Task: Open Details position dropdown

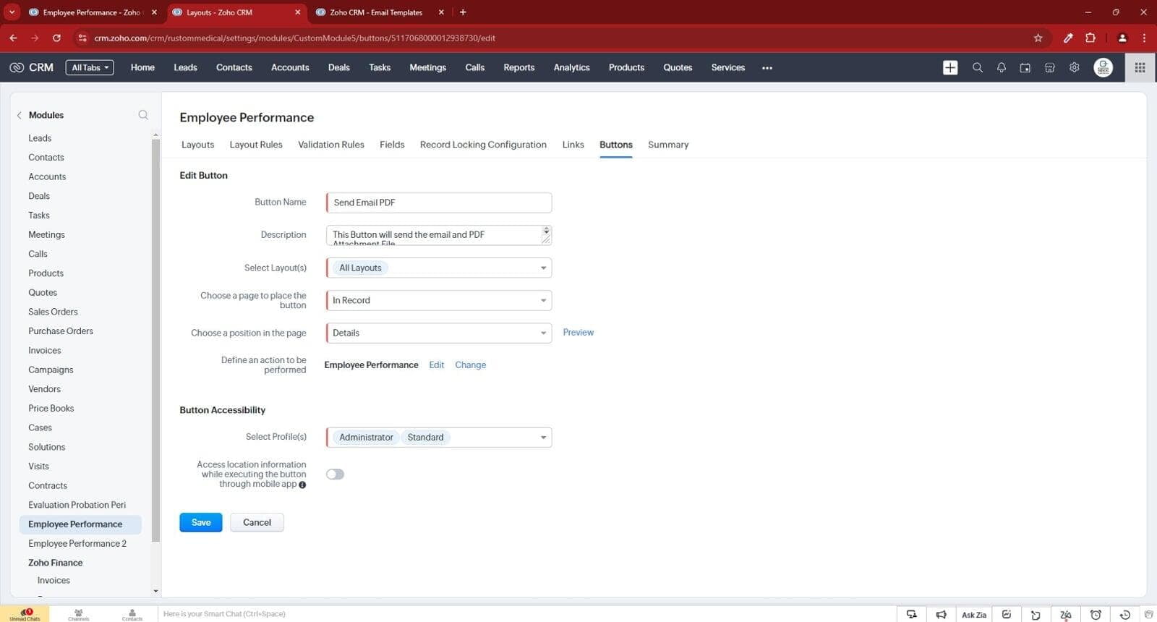Action: pyautogui.click(x=439, y=333)
